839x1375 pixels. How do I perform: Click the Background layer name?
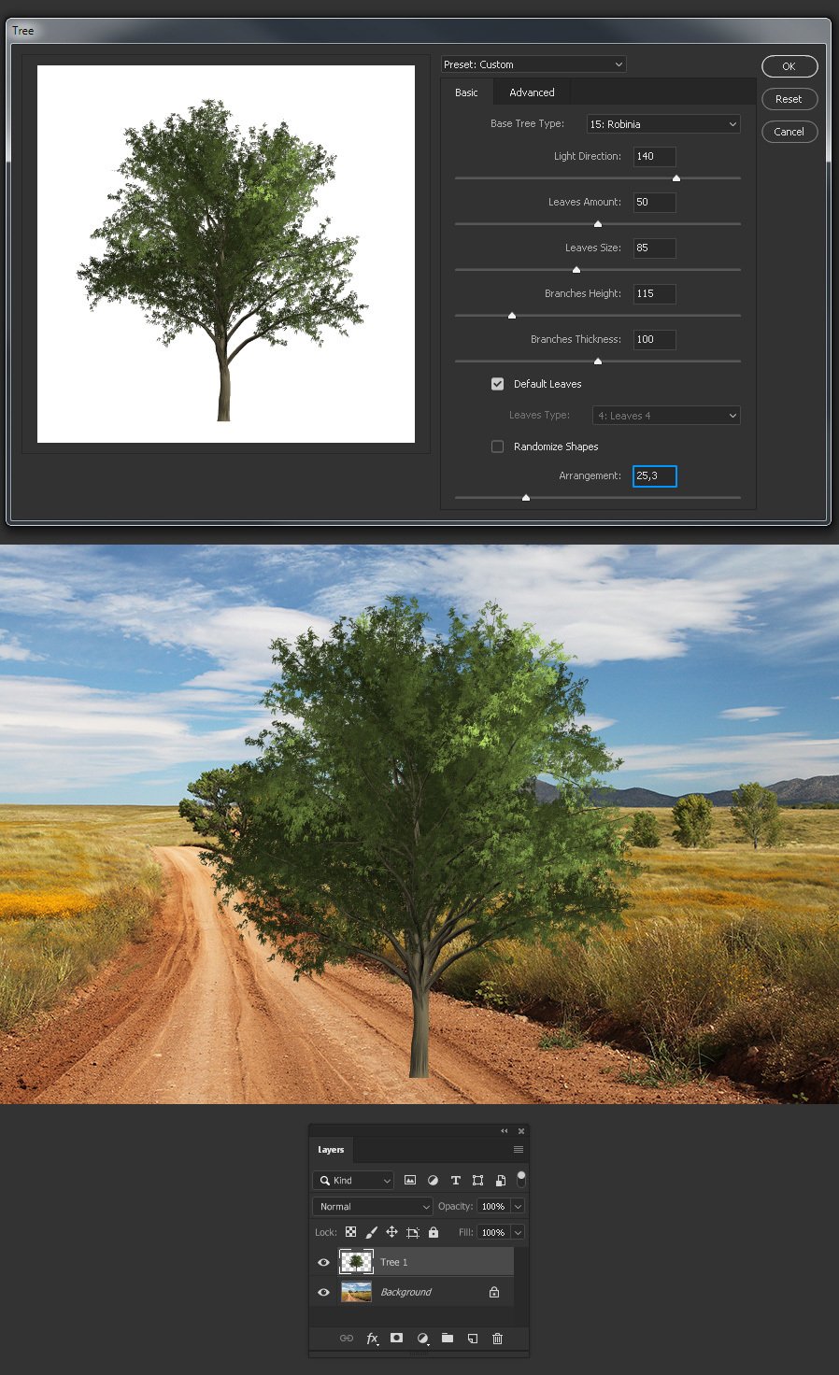point(406,1292)
